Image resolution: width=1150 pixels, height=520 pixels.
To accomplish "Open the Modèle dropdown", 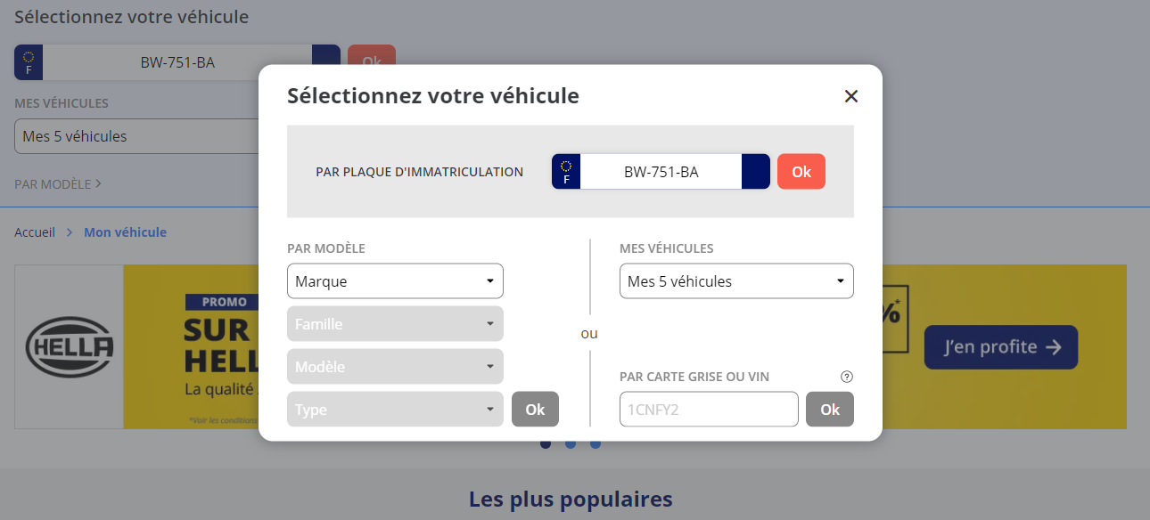I will (x=395, y=367).
